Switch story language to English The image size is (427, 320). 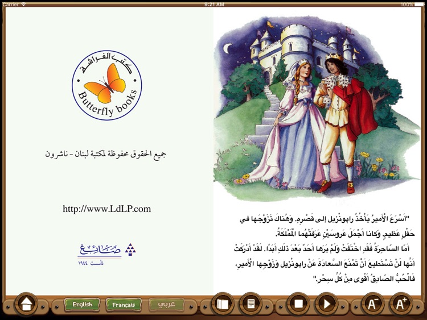82,305
